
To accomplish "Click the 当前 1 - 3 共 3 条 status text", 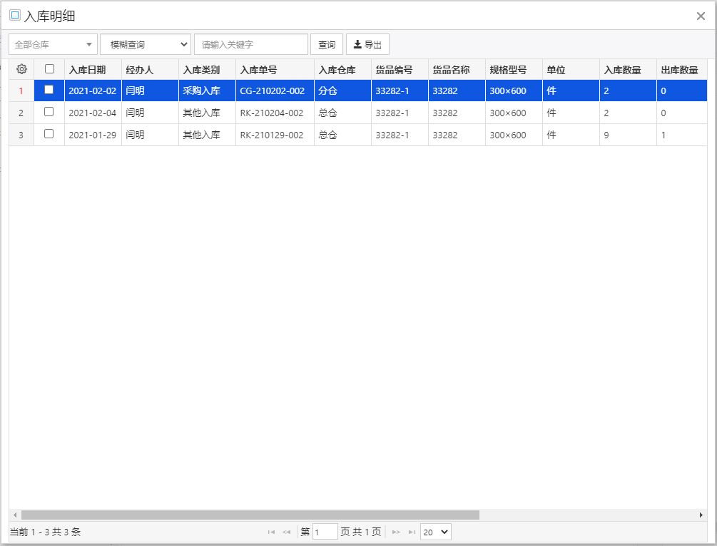I will [45, 532].
